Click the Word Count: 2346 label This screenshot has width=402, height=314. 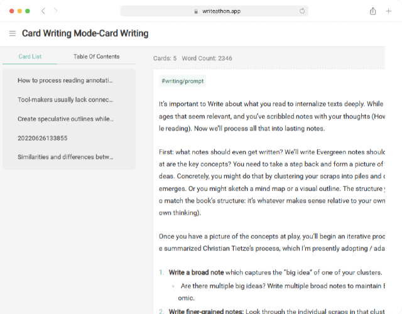coord(207,58)
